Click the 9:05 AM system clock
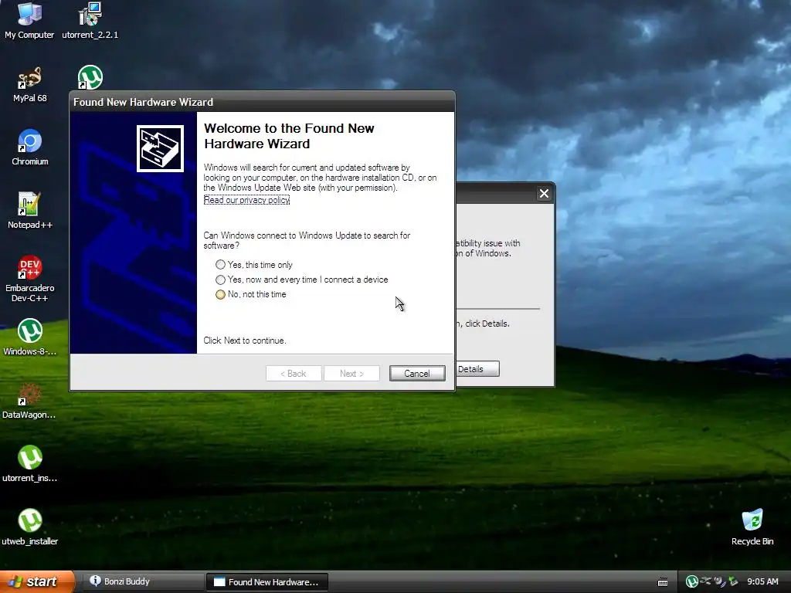791x593 pixels. click(x=762, y=581)
